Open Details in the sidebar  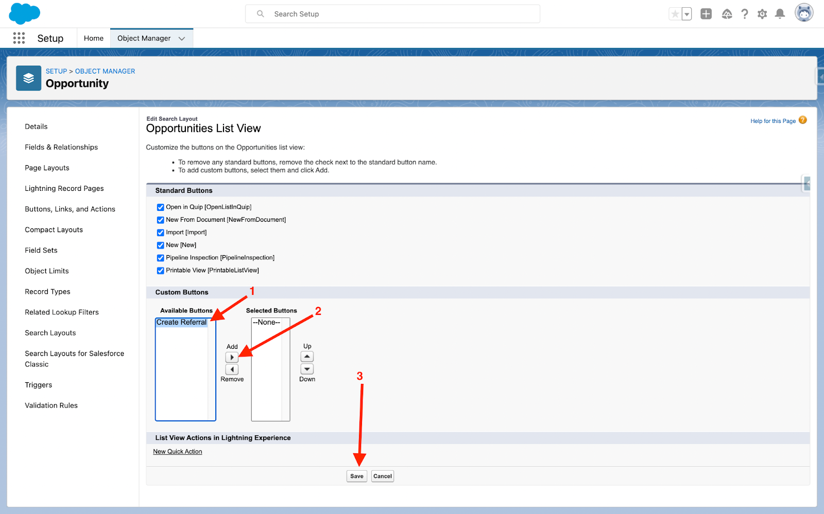coord(36,127)
